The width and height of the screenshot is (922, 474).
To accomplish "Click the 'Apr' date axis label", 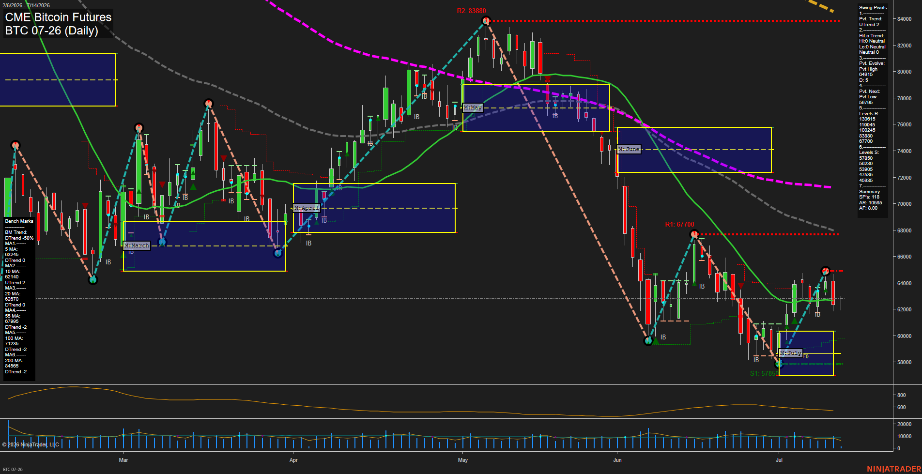I will (293, 460).
